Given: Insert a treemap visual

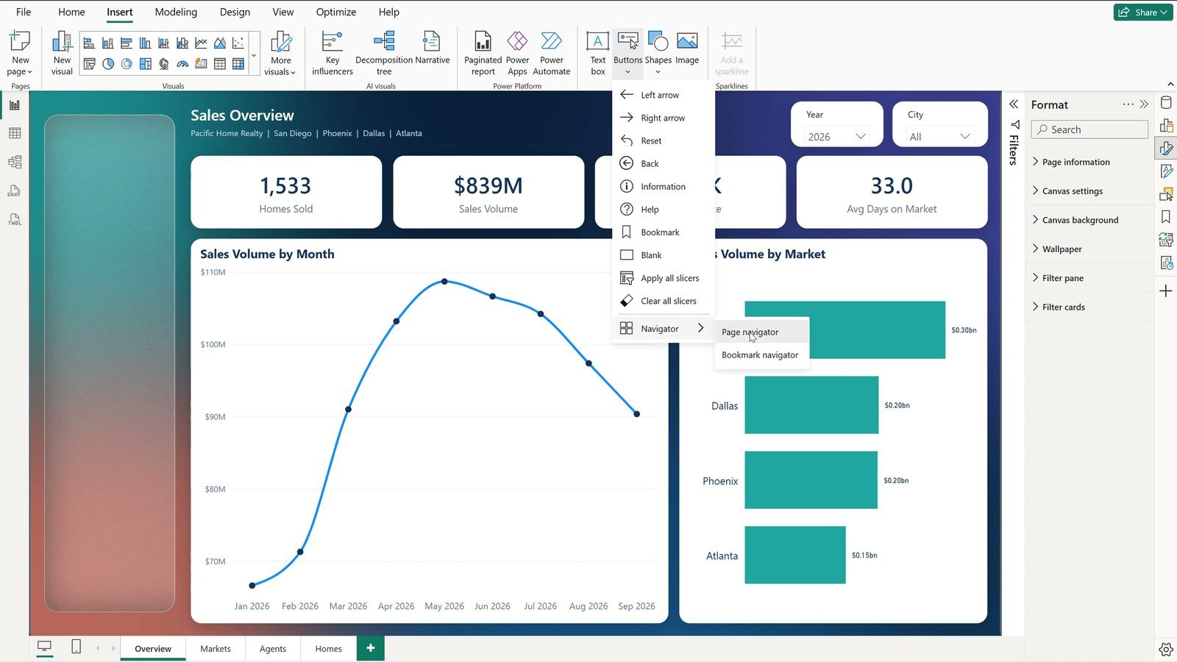Looking at the screenshot, I should point(146,64).
